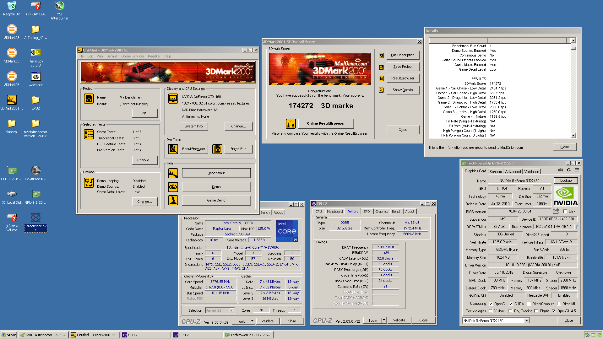Click the Lookup button in GPU-Z
The image size is (603, 339).
(x=566, y=180)
